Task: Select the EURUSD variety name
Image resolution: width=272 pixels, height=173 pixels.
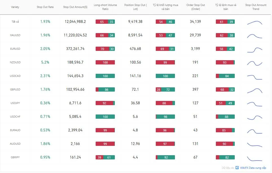Action: coord(15,49)
